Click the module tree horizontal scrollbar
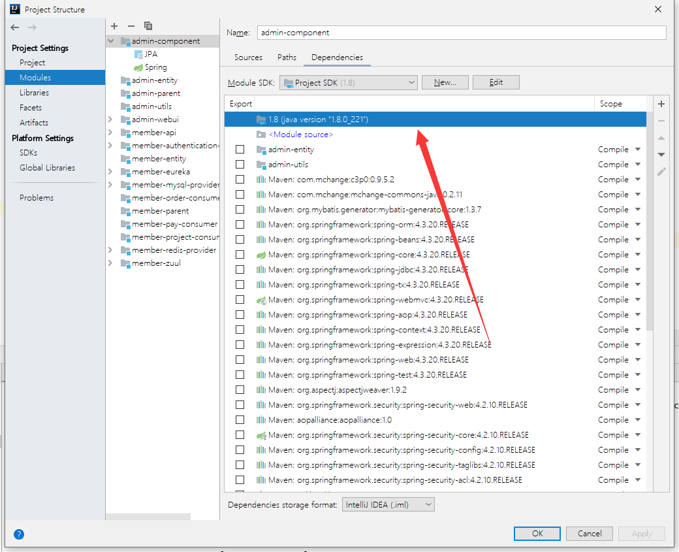 coord(148,517)
